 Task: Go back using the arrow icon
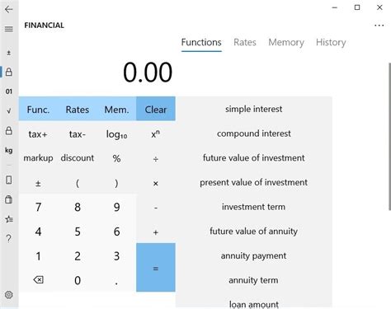9,9
